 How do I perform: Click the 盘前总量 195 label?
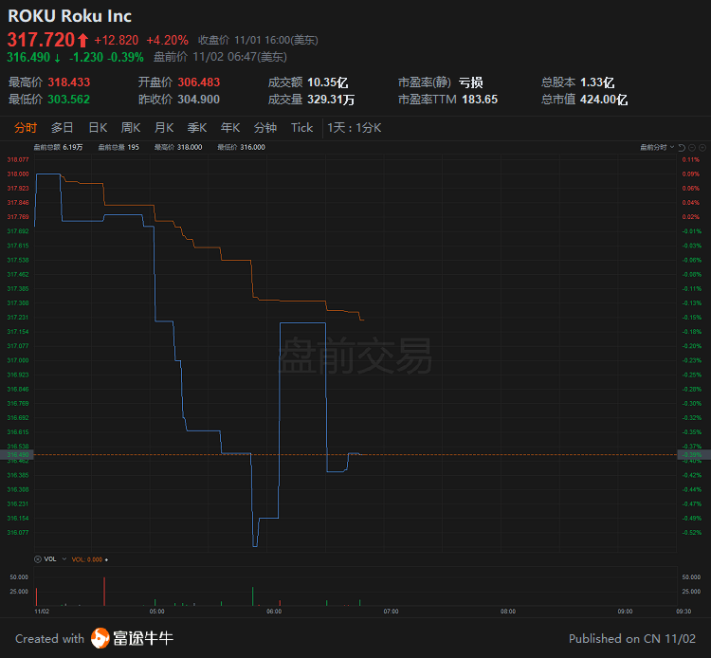[x=118, y=147]
